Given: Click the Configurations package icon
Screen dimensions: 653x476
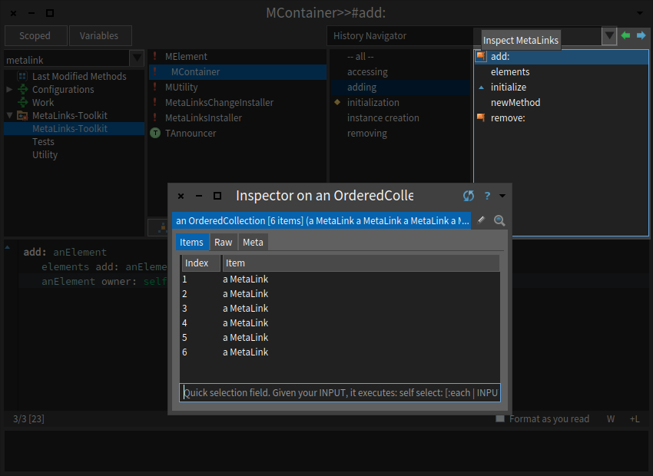Looking at the screenshot, I should [22, 89].
